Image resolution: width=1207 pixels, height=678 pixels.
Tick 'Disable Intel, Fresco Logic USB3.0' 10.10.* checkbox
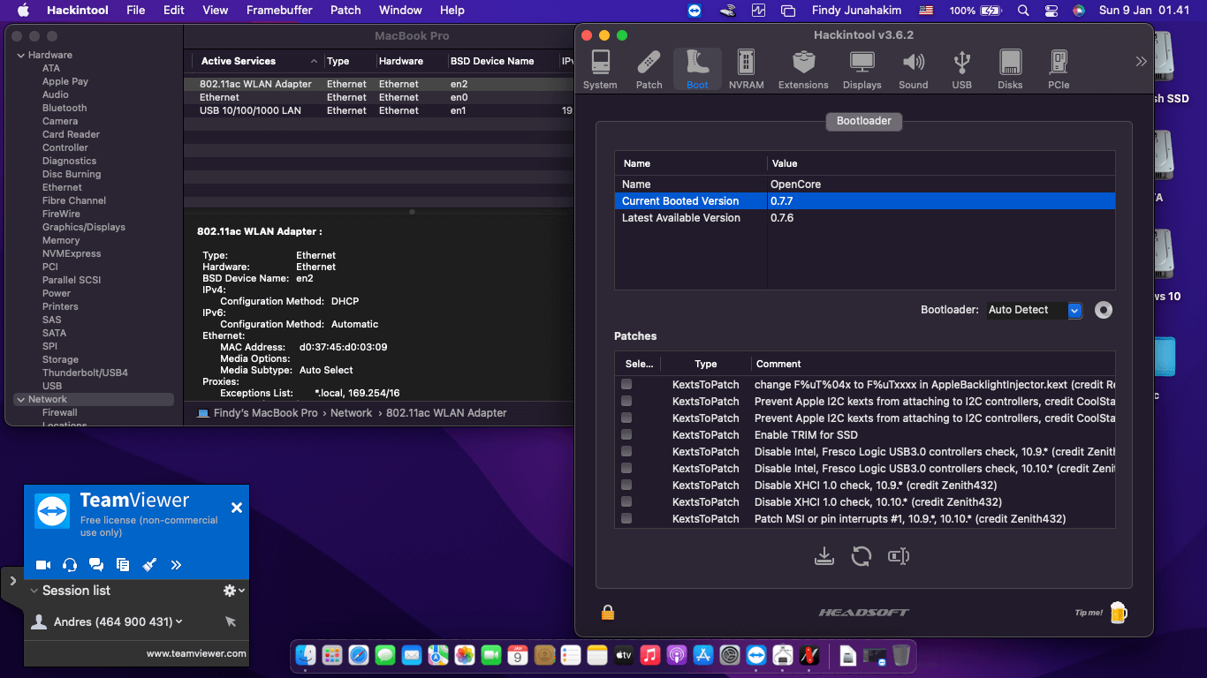tap(626, 469)
